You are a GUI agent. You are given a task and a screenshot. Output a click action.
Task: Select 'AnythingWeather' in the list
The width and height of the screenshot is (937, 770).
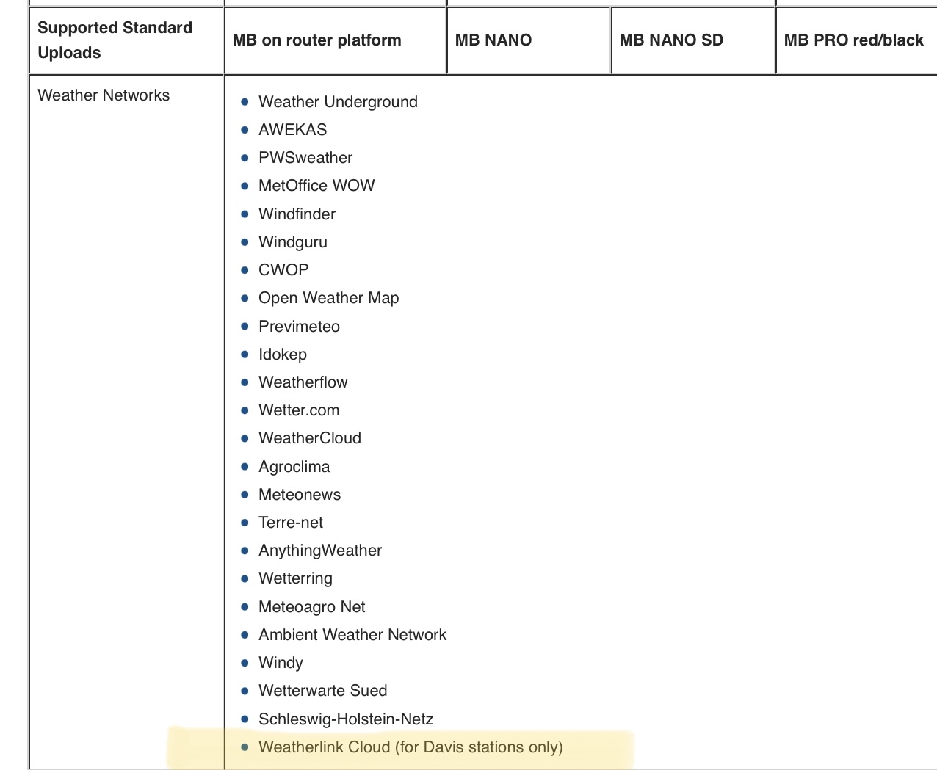pyautogui.click(x=320, y=551)
